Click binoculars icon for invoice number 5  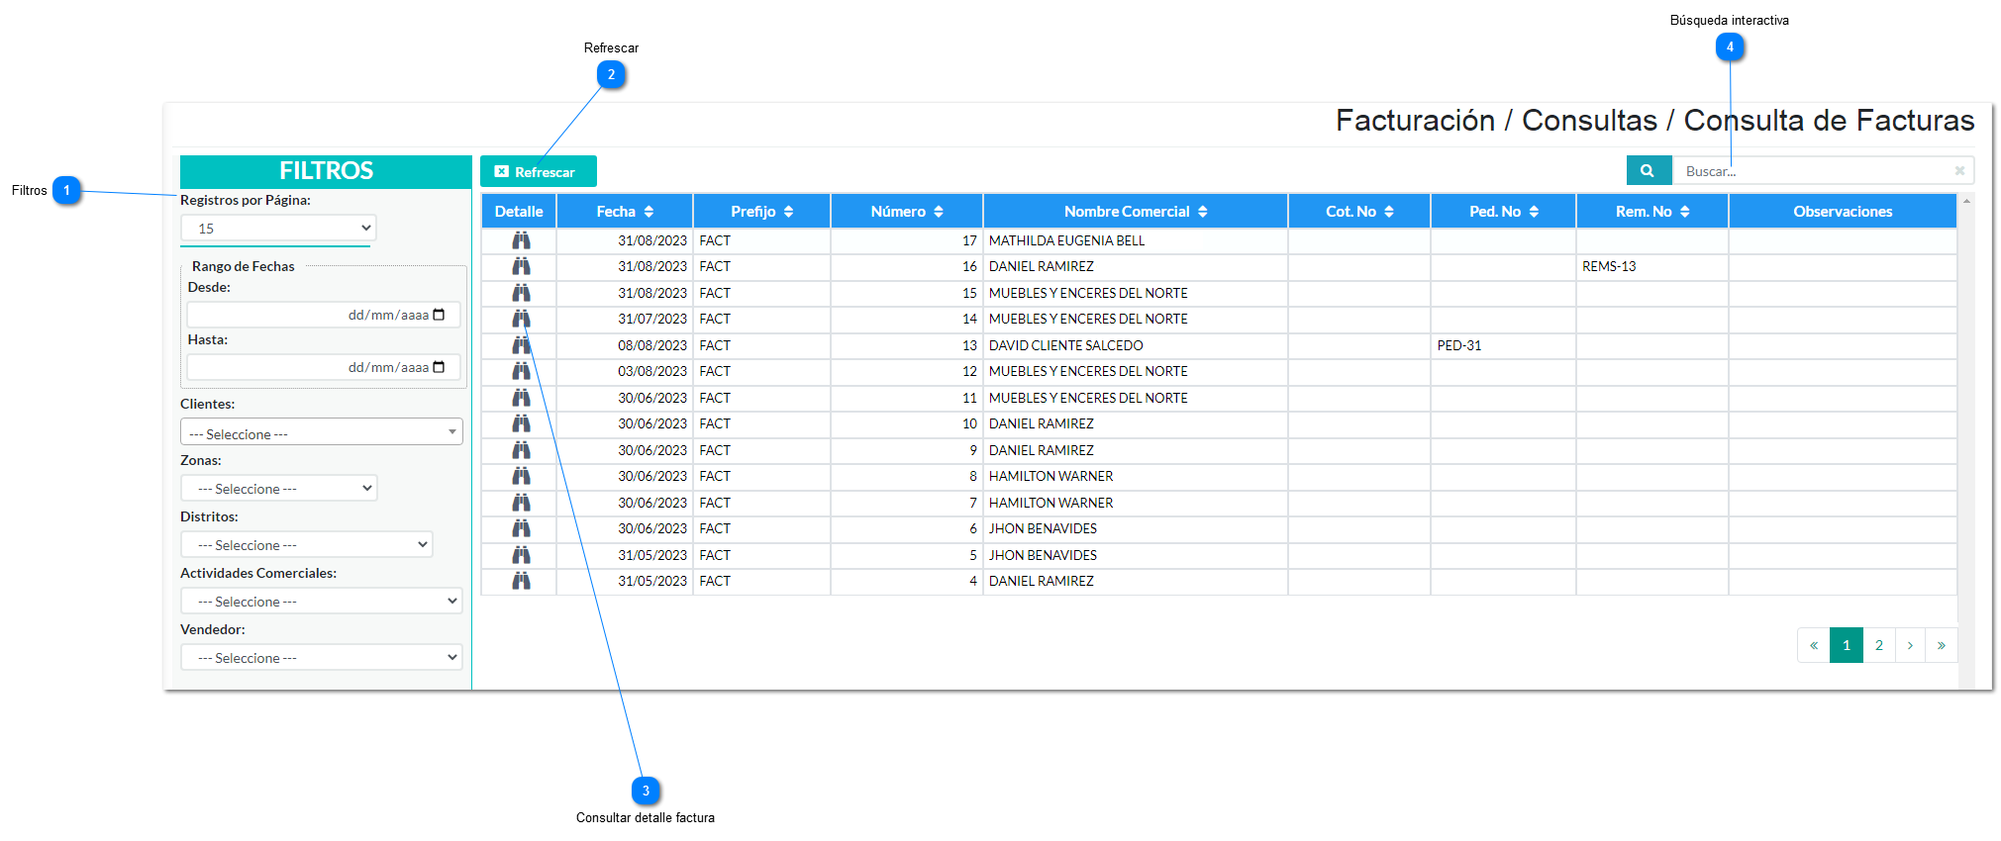point(521,555)
